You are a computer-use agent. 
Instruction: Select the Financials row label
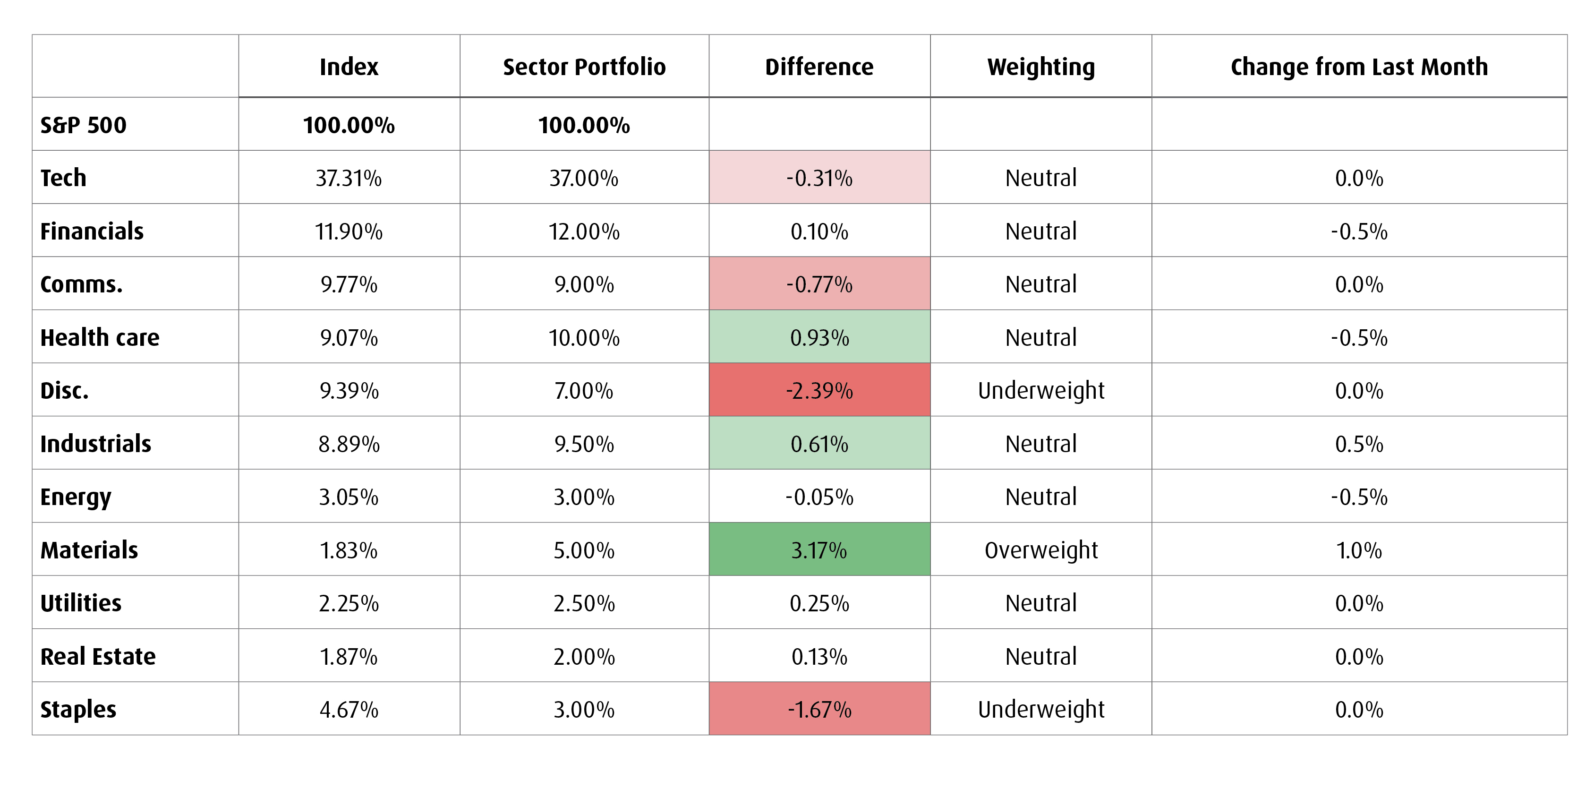pyautogui.click(x=92, y=232)
